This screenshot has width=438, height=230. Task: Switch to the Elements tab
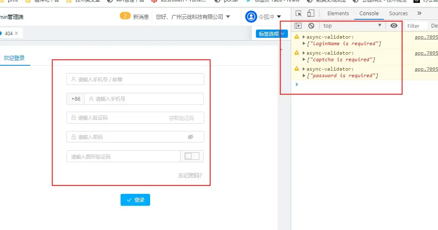pos(338,14)
